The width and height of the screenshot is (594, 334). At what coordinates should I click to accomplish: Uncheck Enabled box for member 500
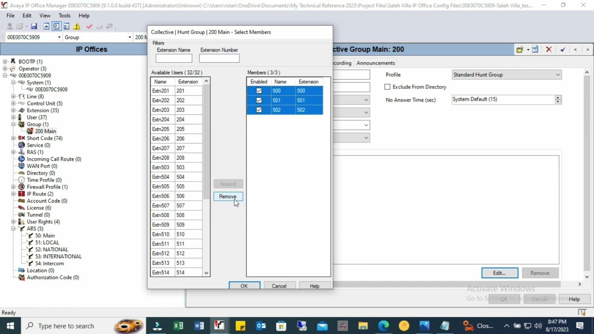[x=259, y=91]
